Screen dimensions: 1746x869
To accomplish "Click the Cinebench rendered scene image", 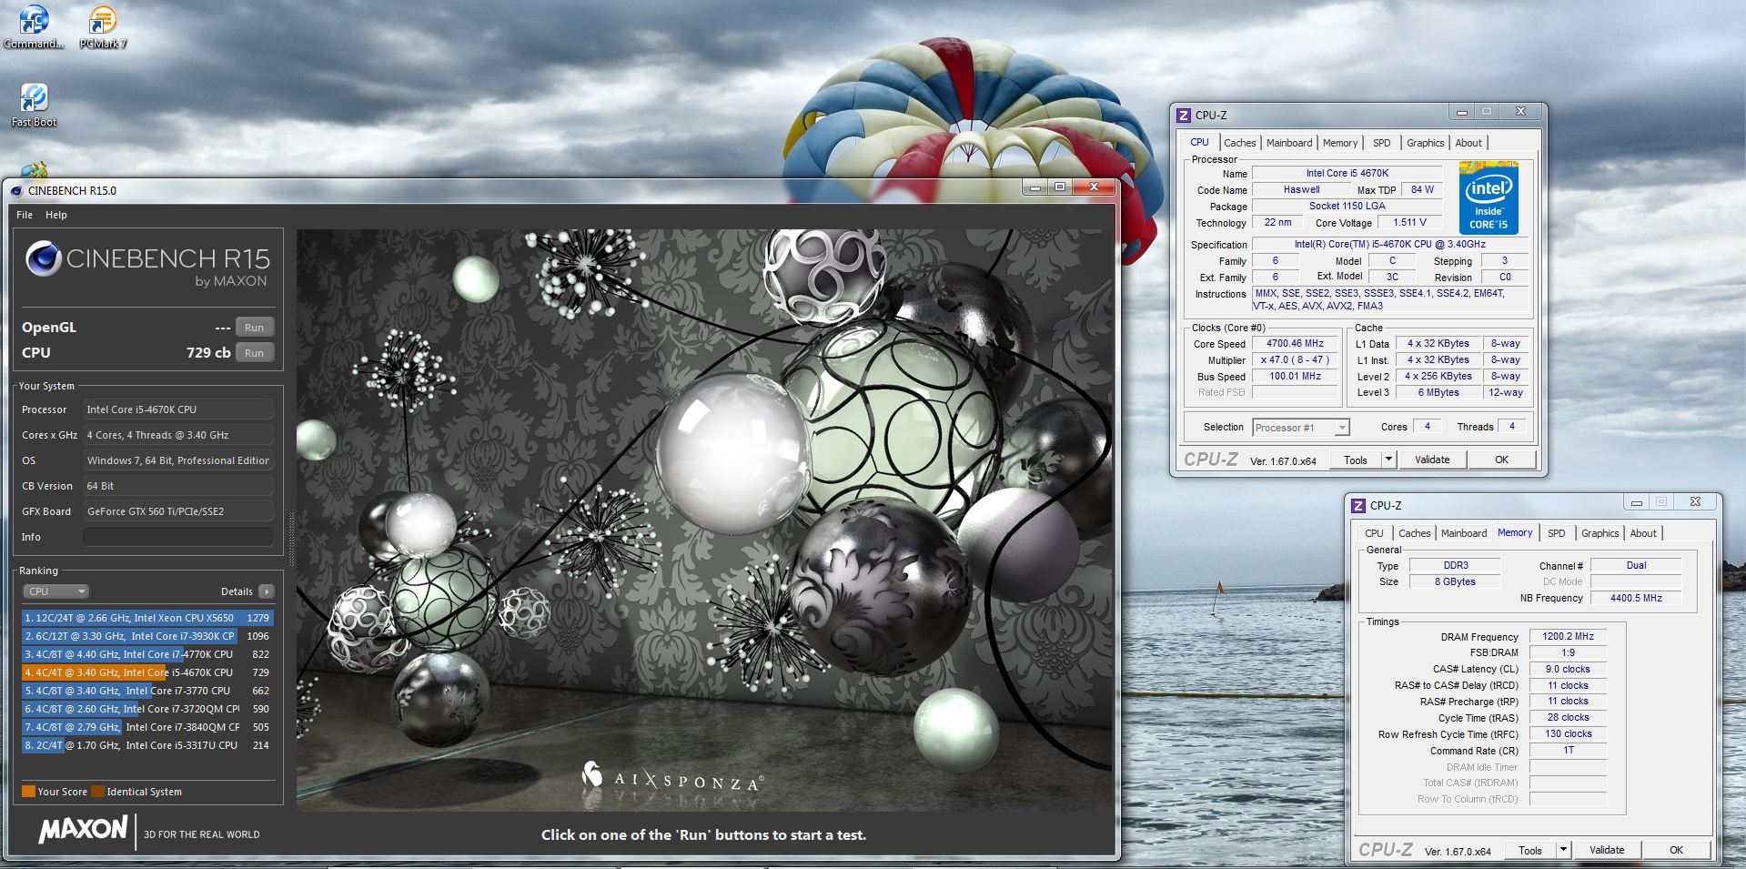I will point(706,520).
